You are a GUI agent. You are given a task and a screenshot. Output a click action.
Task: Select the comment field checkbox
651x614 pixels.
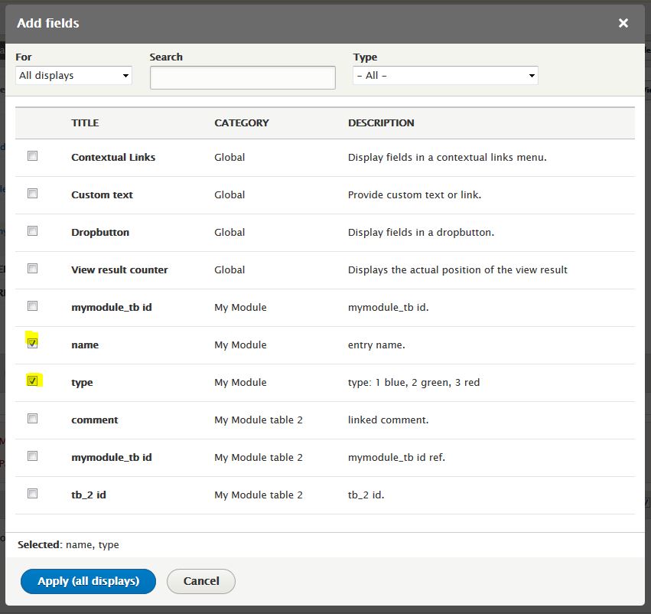[32, 418]
